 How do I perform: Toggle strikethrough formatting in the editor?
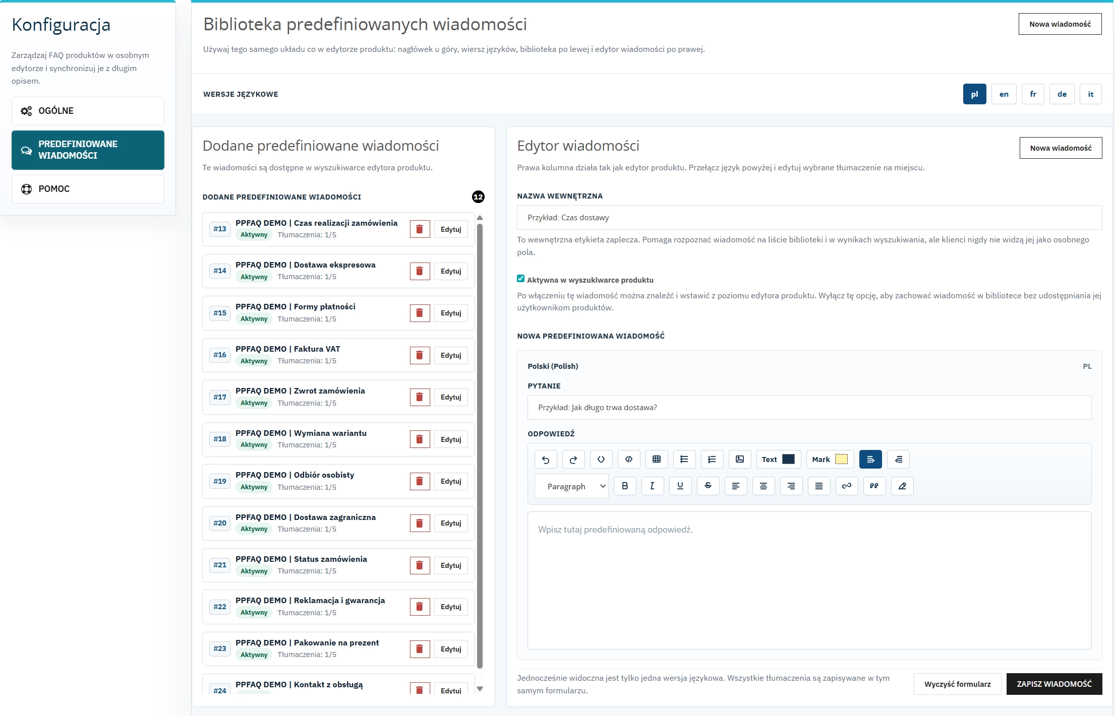[708, 486]
